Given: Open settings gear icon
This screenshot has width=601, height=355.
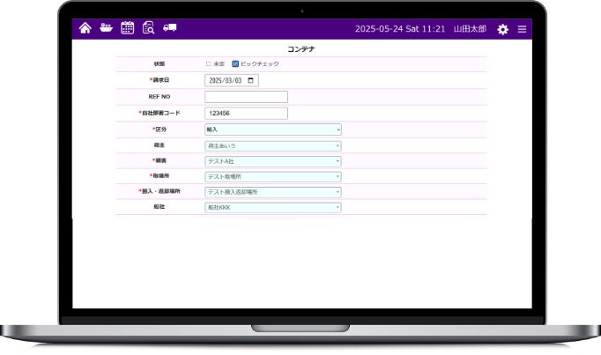Looking at the screenshot, I should [502, 29].
